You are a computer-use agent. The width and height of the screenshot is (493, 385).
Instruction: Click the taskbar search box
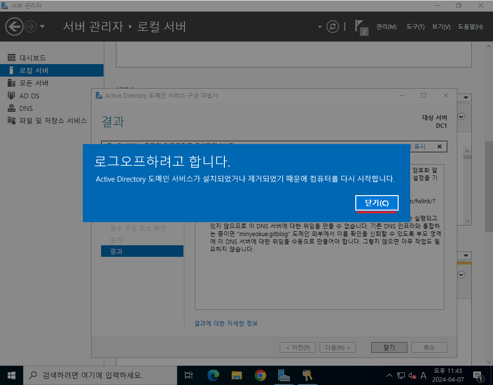(x=100, y=375)
